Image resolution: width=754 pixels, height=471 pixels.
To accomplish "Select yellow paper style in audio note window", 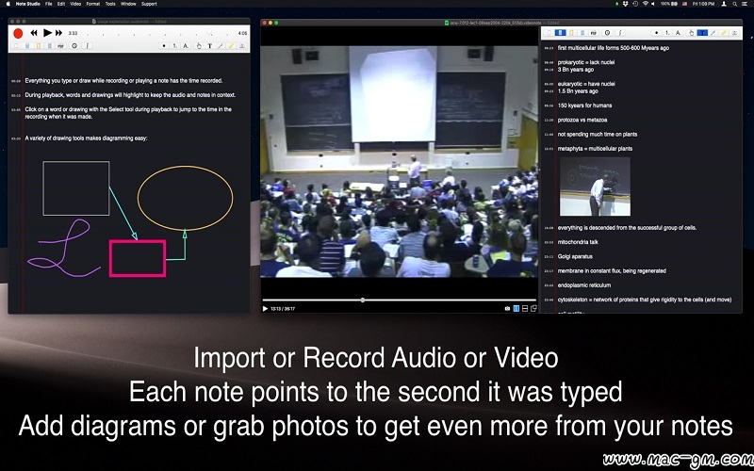I will click(x=39, y=45).
